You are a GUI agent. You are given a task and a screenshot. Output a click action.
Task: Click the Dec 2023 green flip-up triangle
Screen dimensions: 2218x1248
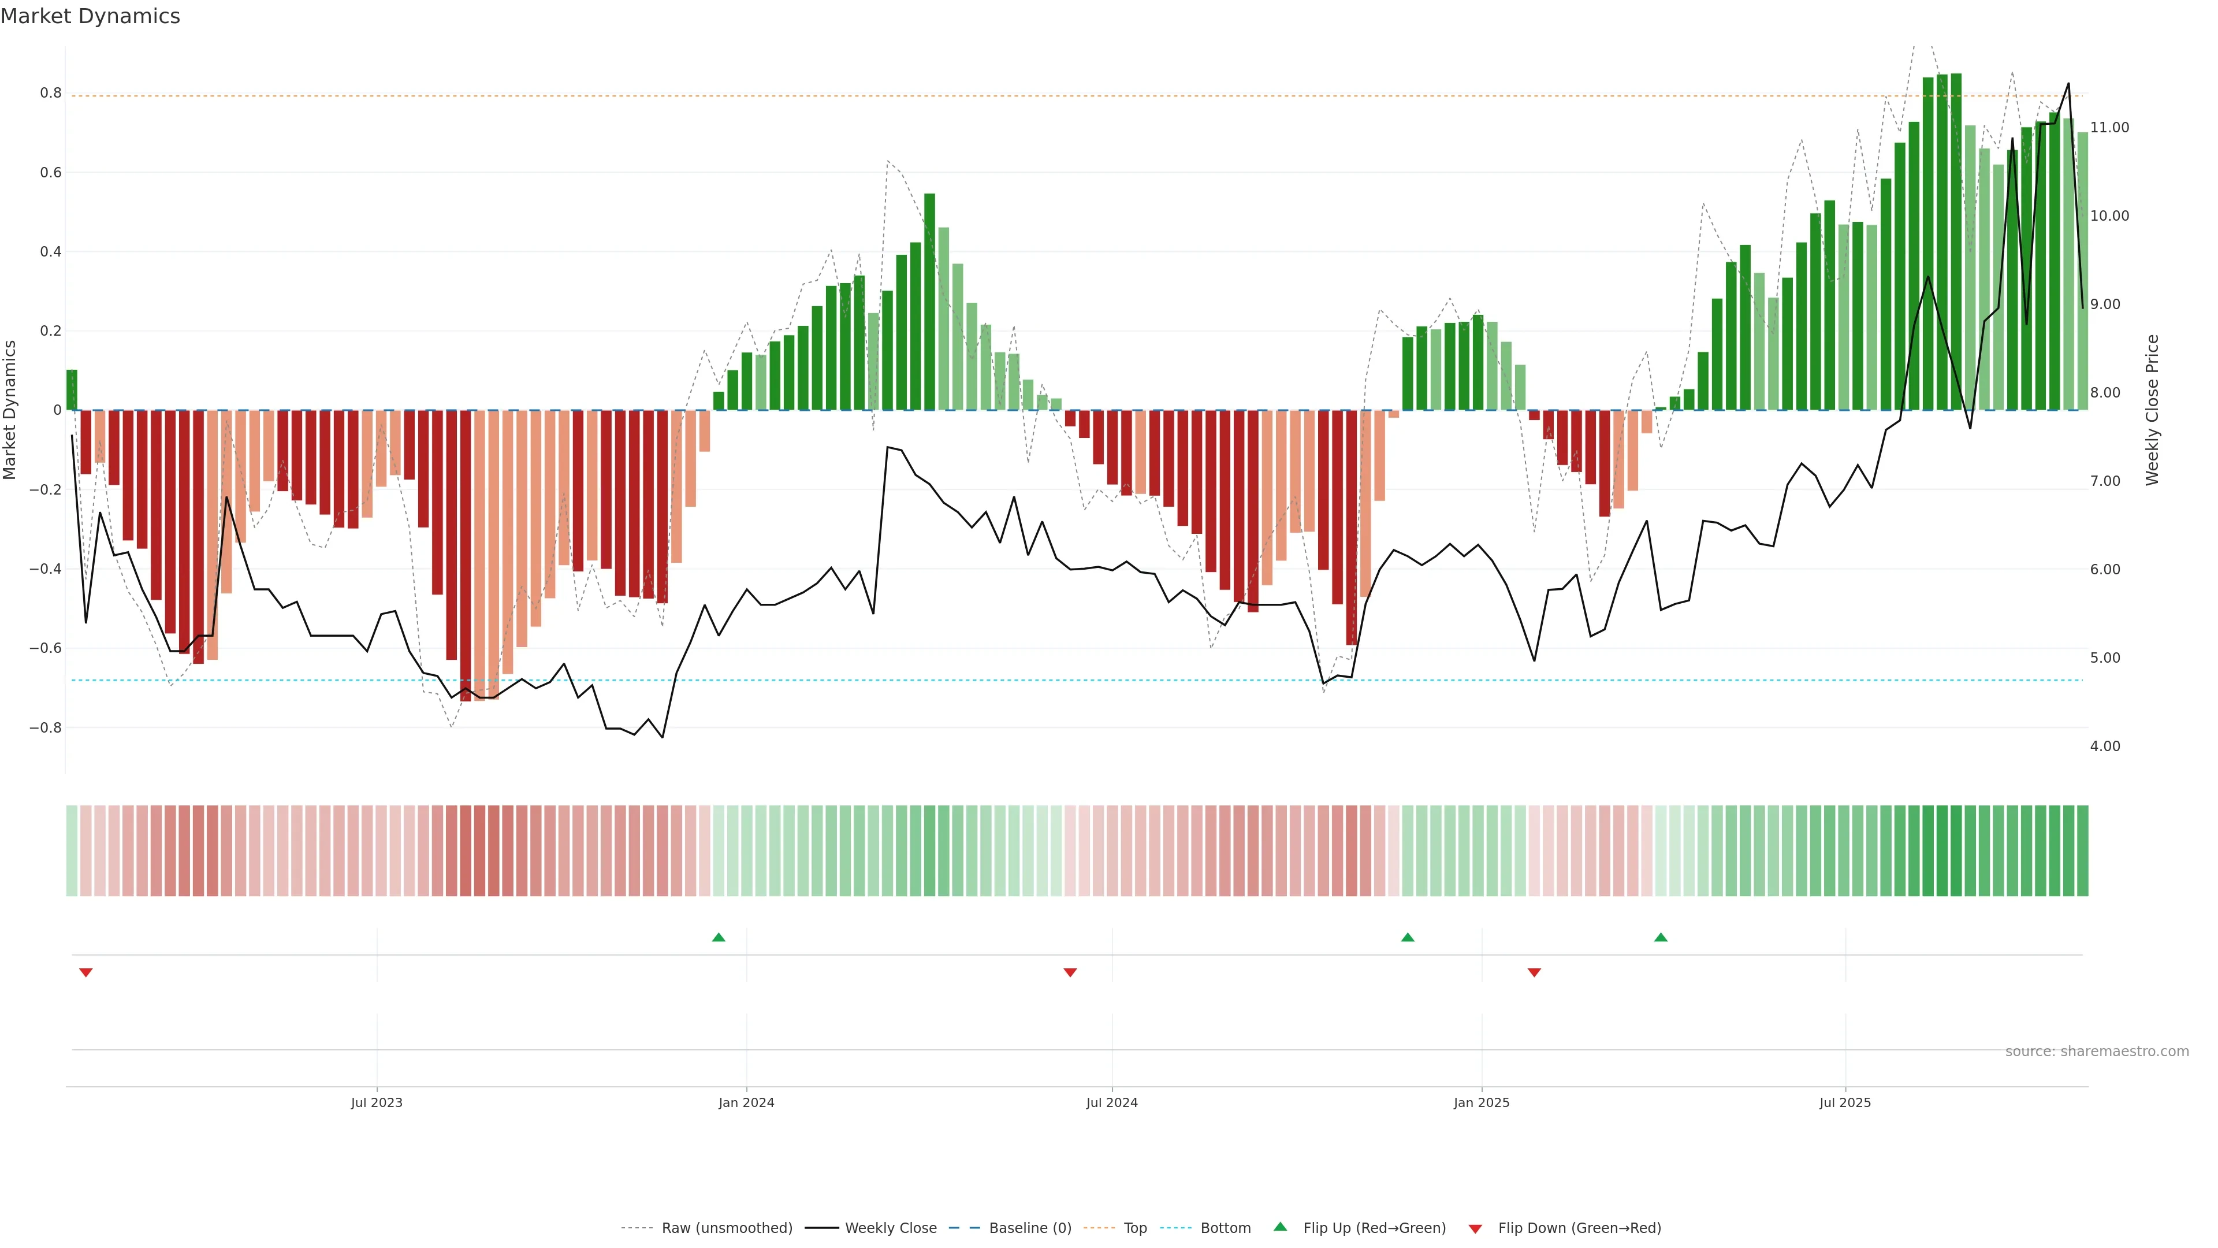718,937
